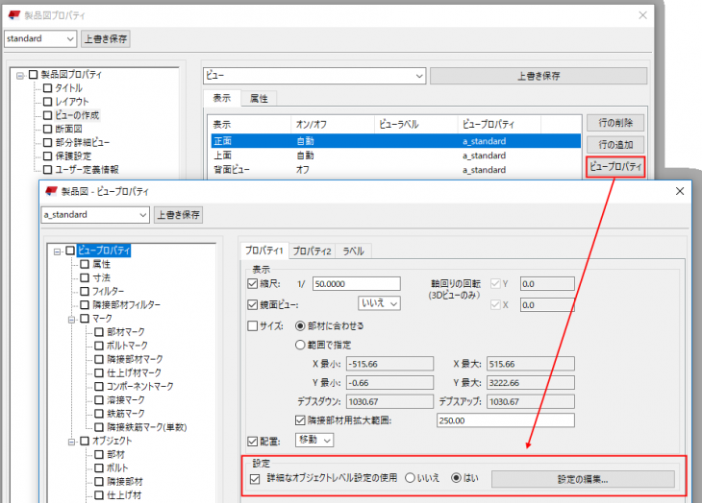Viewport: 702px width, 503px height.
Task: Select the 部材に合わせる radio button
Action: pyautogui.click(x=300, y=326)
